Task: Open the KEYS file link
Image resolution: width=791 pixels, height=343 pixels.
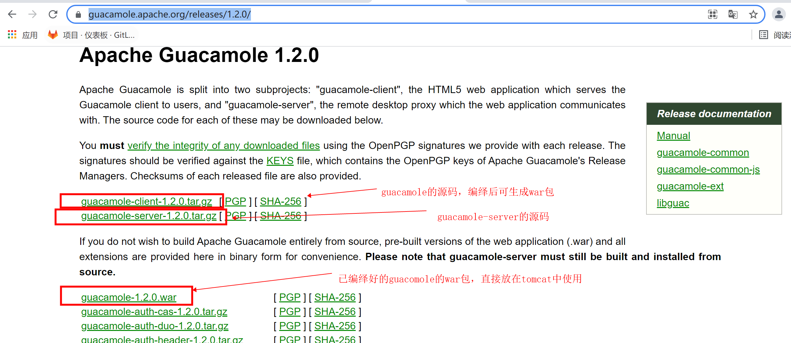Action: click(280, 161)
